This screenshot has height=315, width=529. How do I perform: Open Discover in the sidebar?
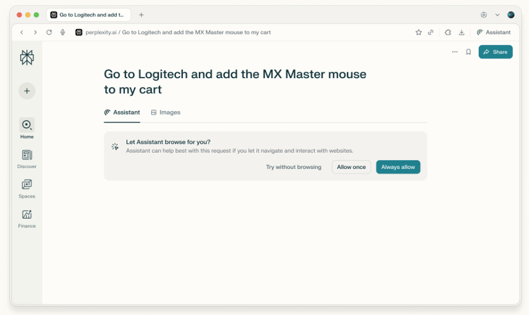pyautogui.click(x=27, y=159)
